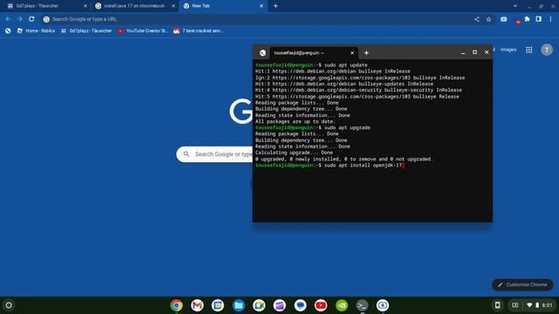Open the Extensions puzzle menu

coord(528,19)
